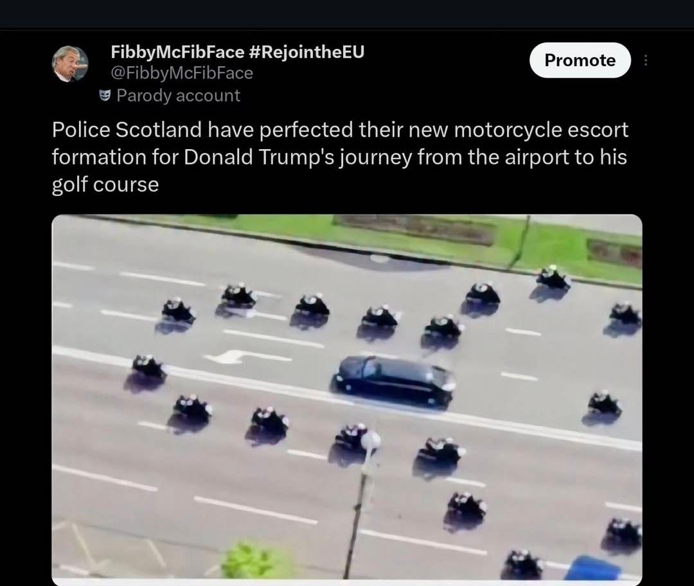Click the blue vehicle in photo corner

pos(592,568)
